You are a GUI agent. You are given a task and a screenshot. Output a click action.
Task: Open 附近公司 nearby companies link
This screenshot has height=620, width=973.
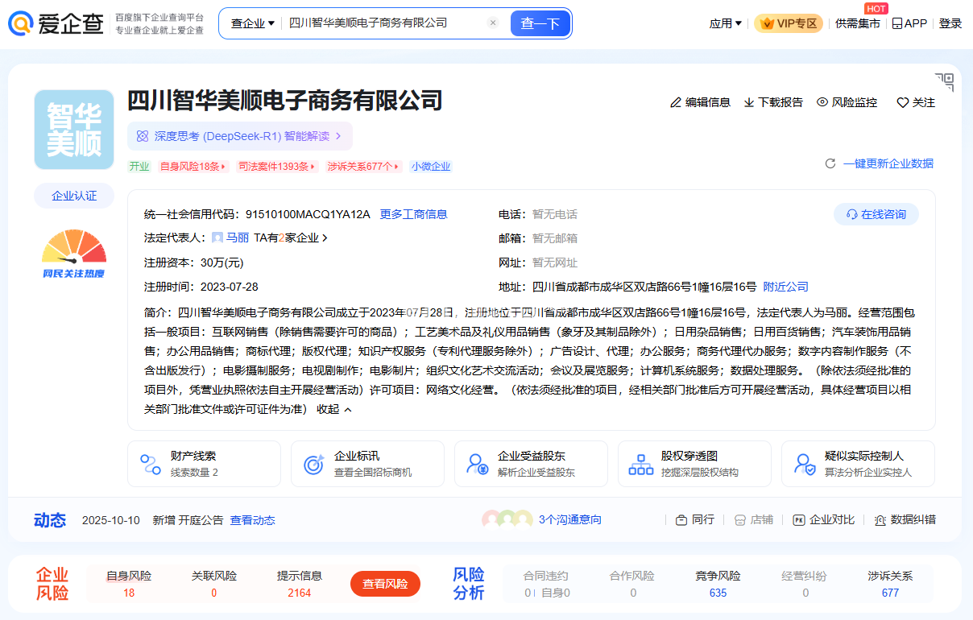[x=785, y=287]
